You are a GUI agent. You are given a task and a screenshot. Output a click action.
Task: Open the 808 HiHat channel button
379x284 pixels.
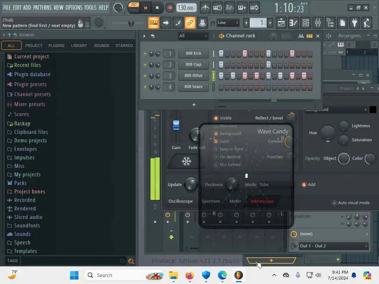click(x=193, y=75)
